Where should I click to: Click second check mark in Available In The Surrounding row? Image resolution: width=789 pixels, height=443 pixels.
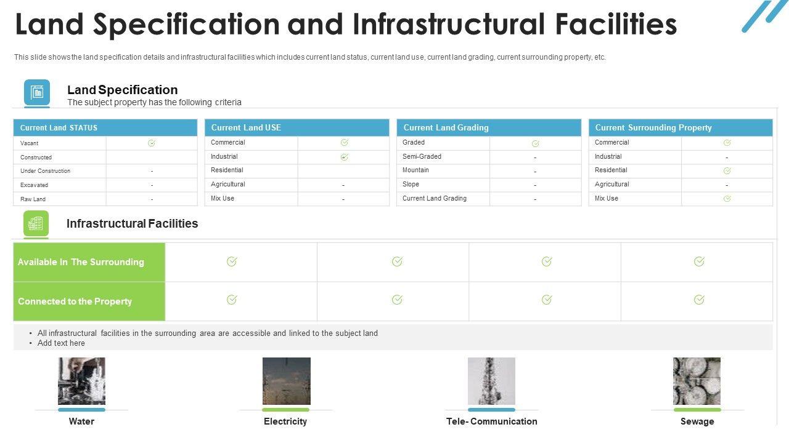(397, 261)
